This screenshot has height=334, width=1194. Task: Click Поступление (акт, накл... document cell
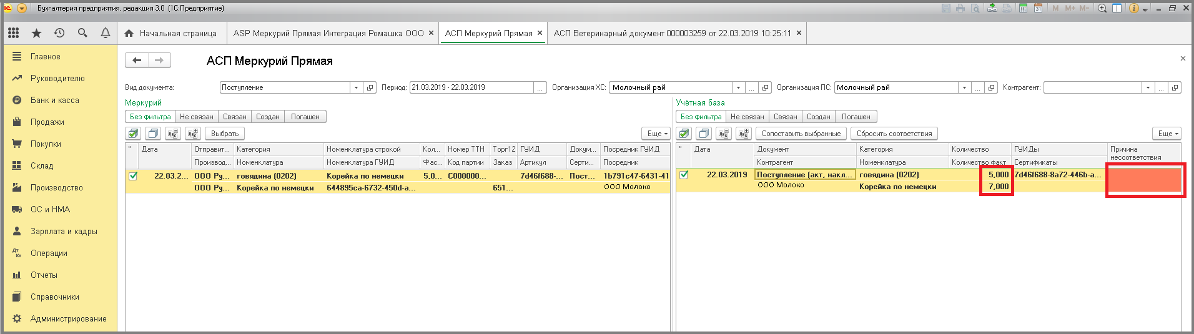pyautogui.click(x=805, y=175)
